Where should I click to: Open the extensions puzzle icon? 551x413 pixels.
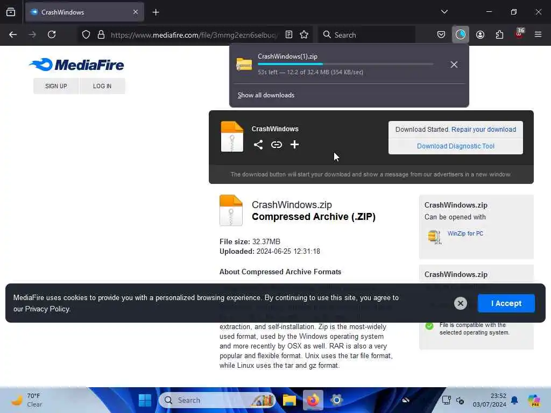(499, 34)
